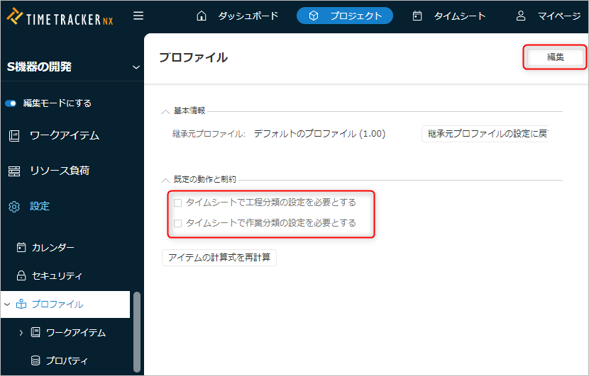Select the プロジェクト tab
This screenshot has height=376, width=589.
pos(345,16)
